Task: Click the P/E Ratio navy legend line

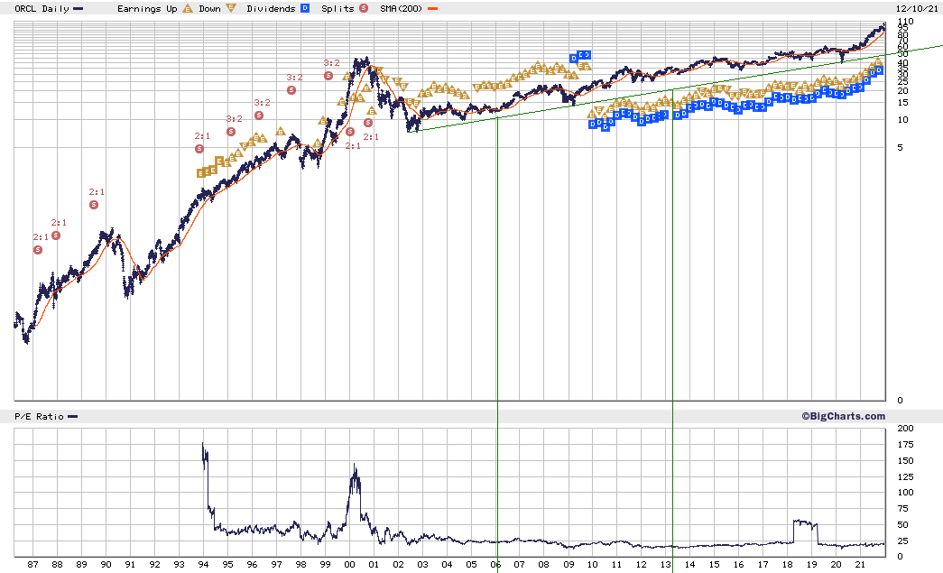Action: [x=73, y=417]
